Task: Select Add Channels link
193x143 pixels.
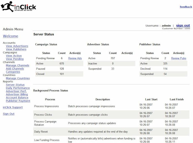Action: (15, 69)
